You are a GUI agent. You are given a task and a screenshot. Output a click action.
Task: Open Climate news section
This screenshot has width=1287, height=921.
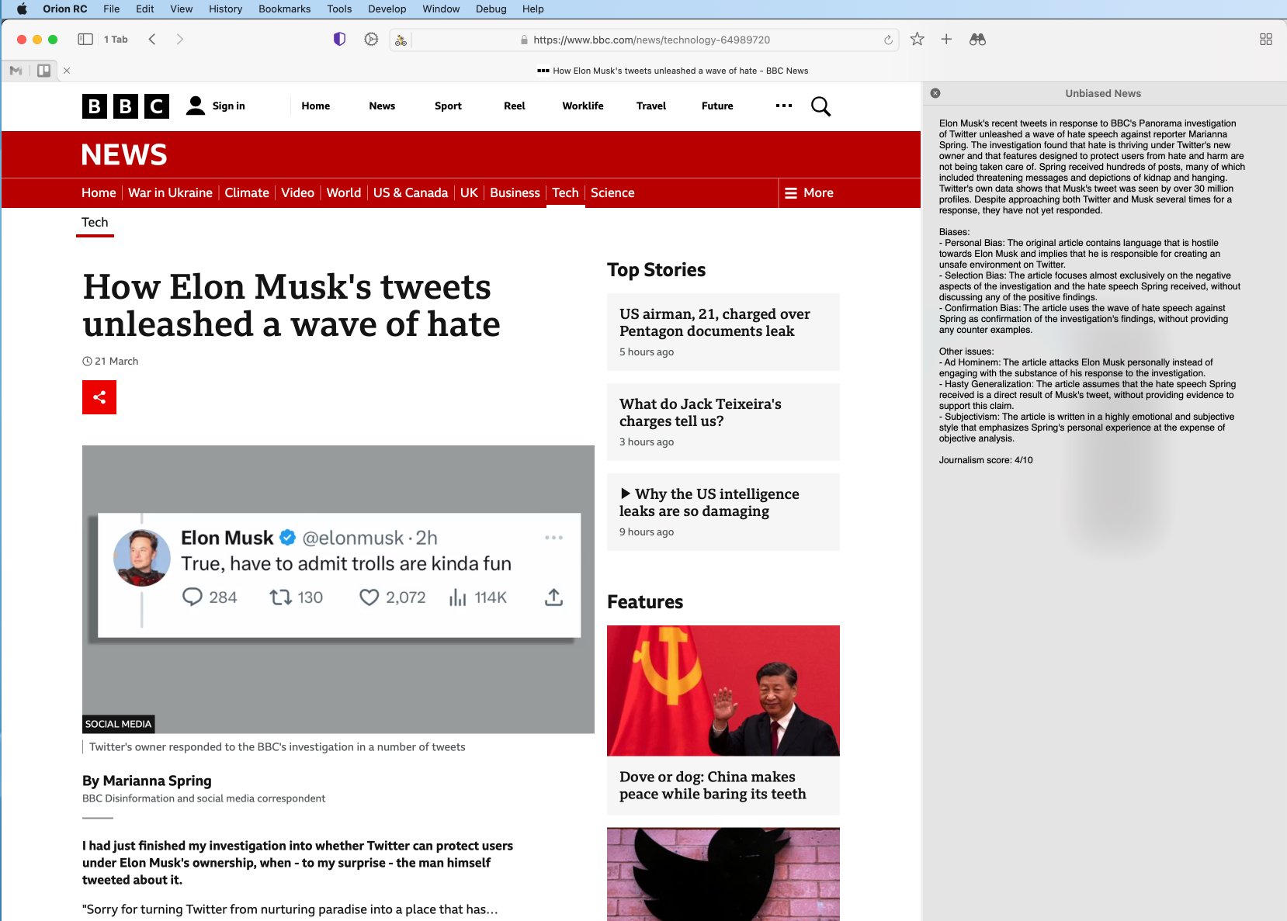(x=247, y=193)
